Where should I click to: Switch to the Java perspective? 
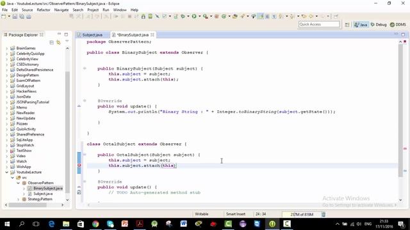click(361, 24)
